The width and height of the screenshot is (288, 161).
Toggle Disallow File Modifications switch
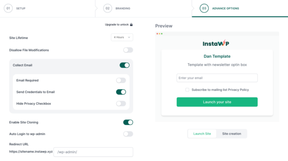coord(128,50)
